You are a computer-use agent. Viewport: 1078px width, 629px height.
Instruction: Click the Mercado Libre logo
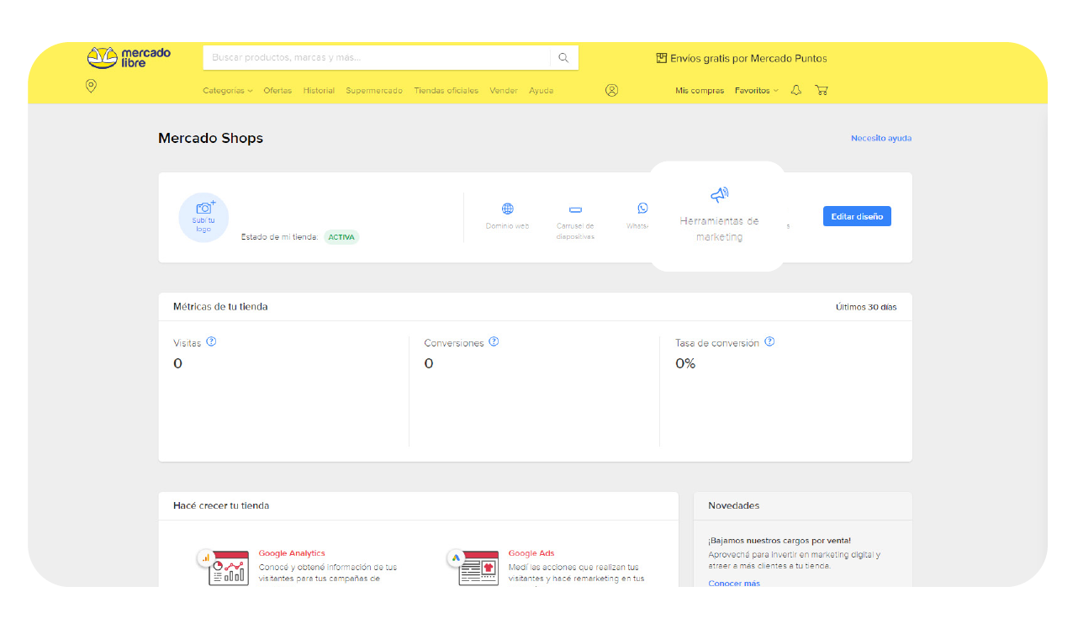point(129,57)
